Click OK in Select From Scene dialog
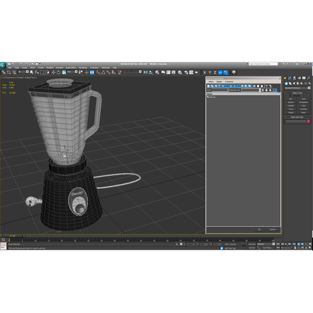313x313 pixels. click(259, 229)
